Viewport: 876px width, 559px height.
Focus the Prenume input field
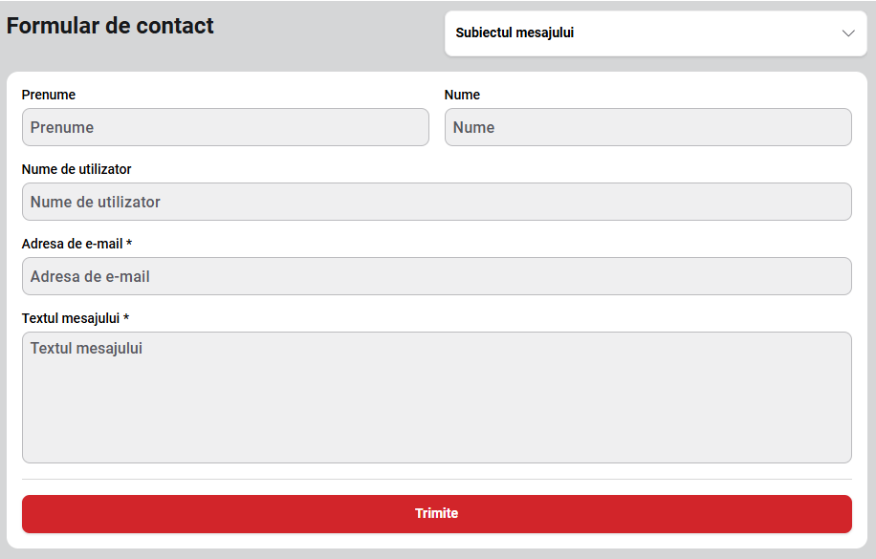coord(225,127)
